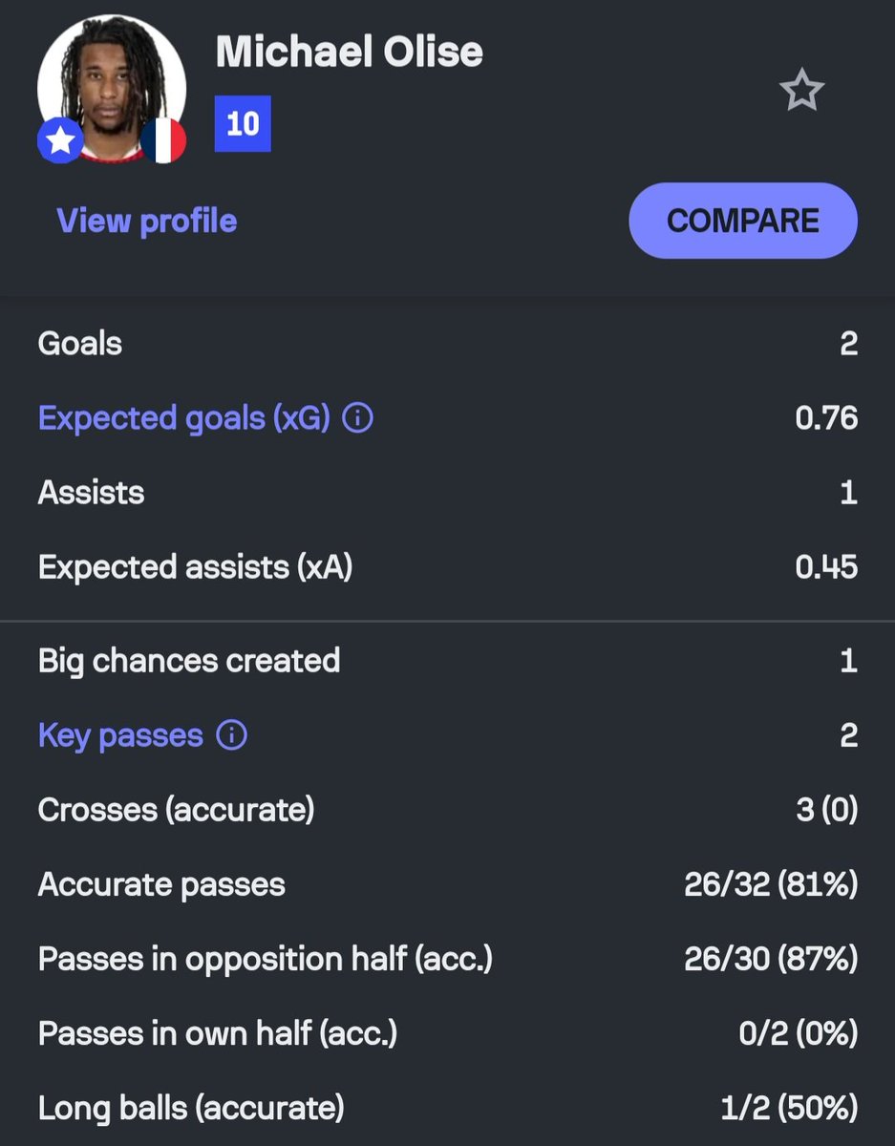Click the Michael Olise name heading
Viewport: 895px width, 1146px height.
click(x=350, y=52)
